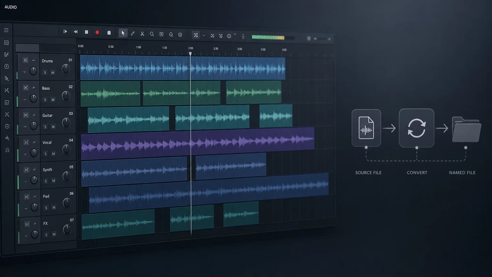Click the picture frame icon in the sidebar

point(7,103)
